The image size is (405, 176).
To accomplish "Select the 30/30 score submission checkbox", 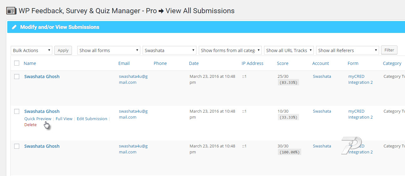I will coord(17,146).
